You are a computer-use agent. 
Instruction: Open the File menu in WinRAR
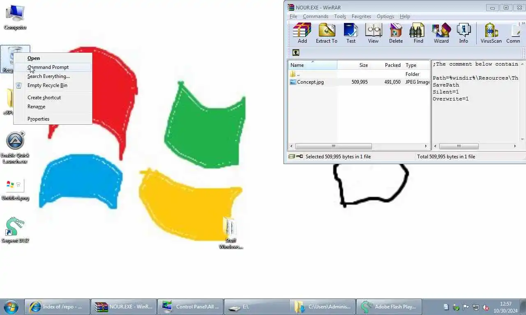[293, 16]
